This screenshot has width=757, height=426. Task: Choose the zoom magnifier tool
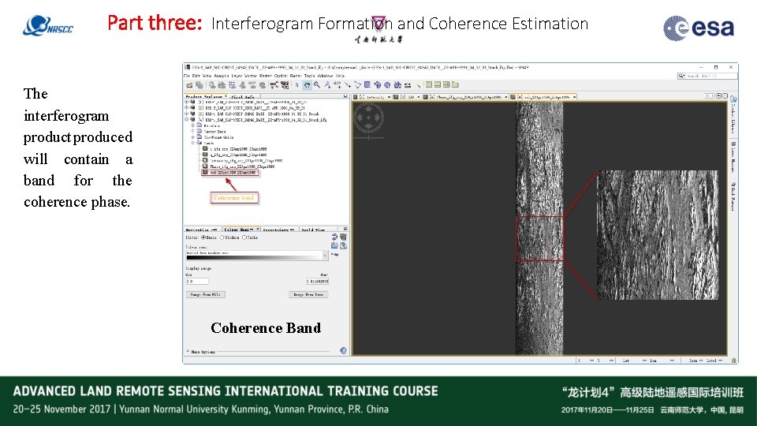[x=317, y=85]
